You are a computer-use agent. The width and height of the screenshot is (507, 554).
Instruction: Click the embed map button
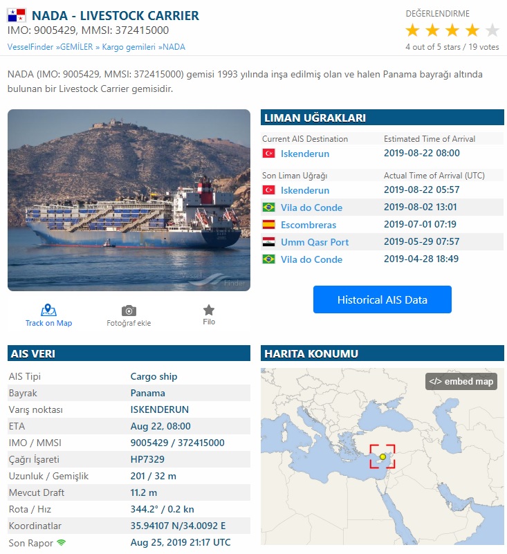click(x=461, y=381)
